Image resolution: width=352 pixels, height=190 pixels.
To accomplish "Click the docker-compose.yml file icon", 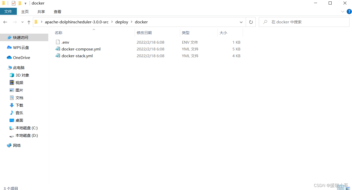I will coord(58,49).
